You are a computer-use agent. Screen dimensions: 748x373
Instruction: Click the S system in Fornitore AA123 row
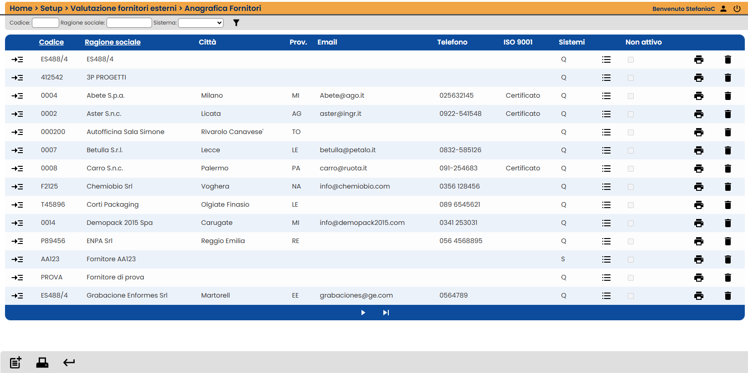563,259
